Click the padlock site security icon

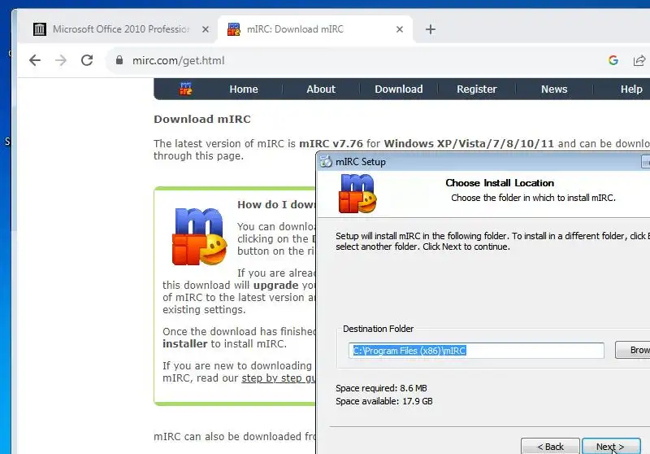119,60
